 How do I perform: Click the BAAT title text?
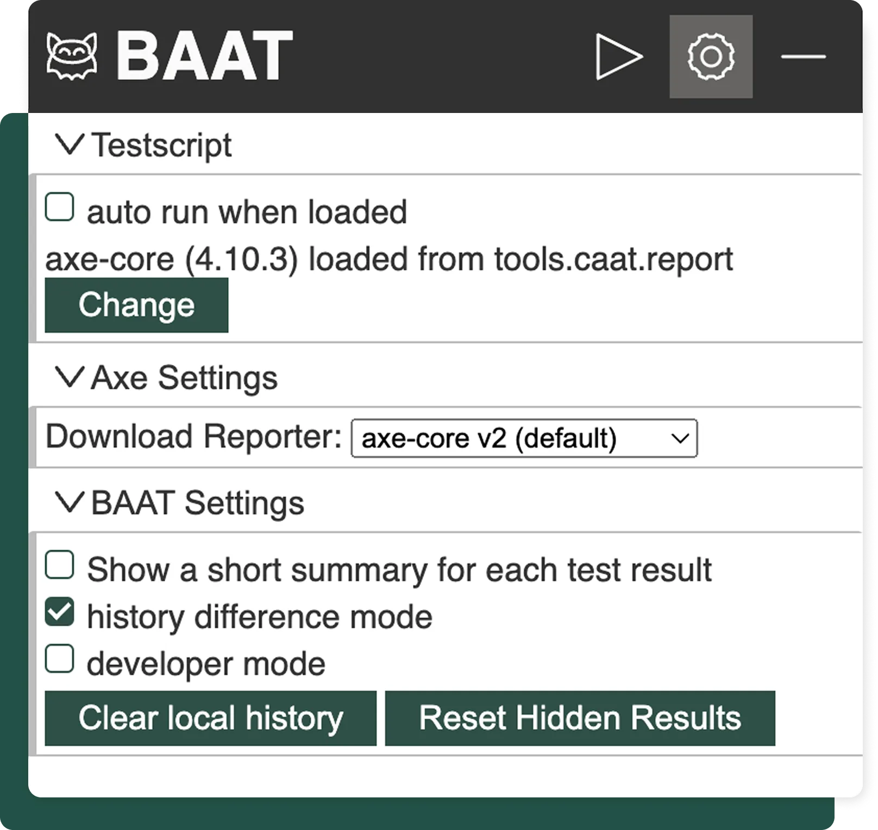(x=204, y=56)
